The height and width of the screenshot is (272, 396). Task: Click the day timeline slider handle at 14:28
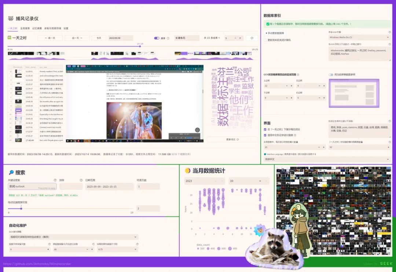point(140,46)
